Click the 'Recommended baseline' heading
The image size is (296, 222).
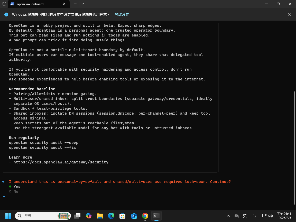[32, 89]
